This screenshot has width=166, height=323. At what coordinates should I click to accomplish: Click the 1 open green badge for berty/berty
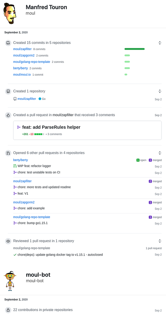coord(141,160)
